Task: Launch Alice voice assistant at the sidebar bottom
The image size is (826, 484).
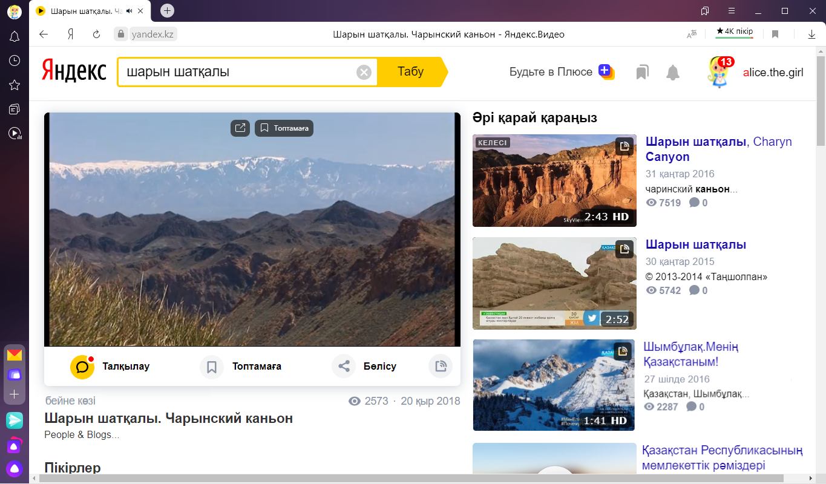Action: (x=15, y=469)
